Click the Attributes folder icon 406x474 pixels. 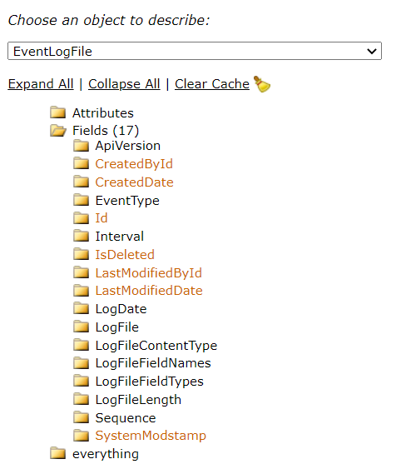[57, 112]
